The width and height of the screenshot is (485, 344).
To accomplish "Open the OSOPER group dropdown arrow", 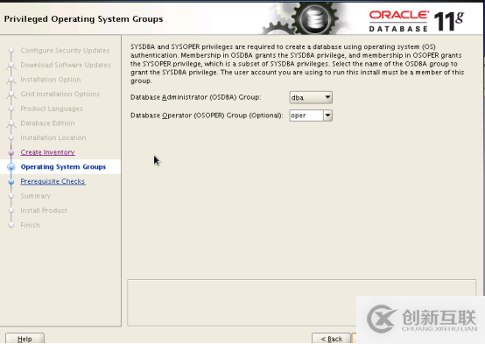I will (x=327, y=116).
